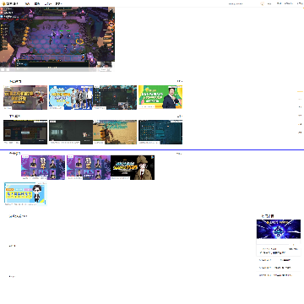Open the 'more' link beside the esports section

click(x=179, y=154)
